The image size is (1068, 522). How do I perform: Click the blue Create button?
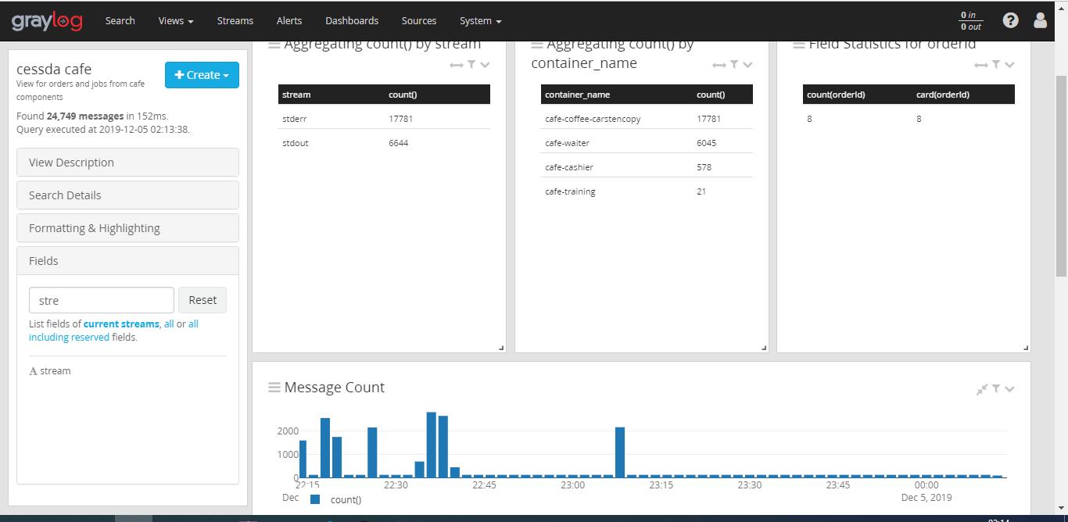(x=202, y=75)
